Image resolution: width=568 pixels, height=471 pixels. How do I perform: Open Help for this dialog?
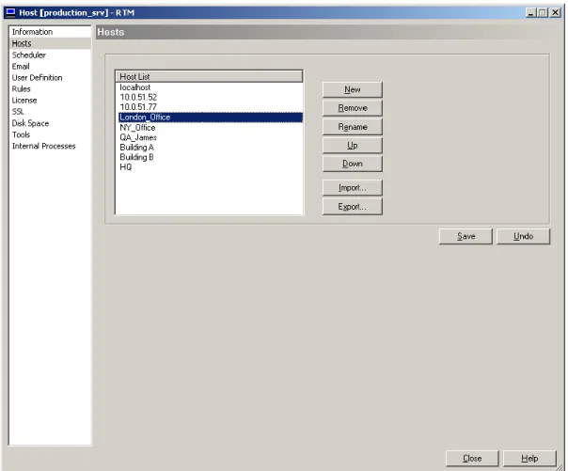point(529,459)
